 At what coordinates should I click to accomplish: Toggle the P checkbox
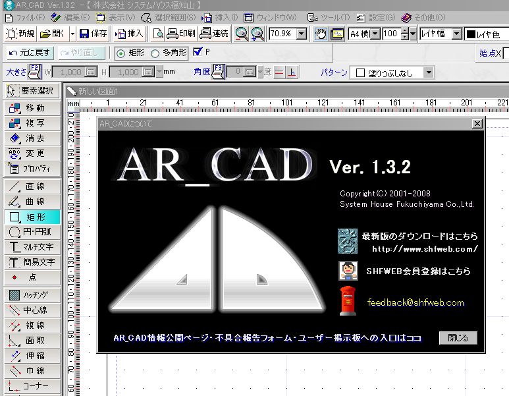(197, 52)
